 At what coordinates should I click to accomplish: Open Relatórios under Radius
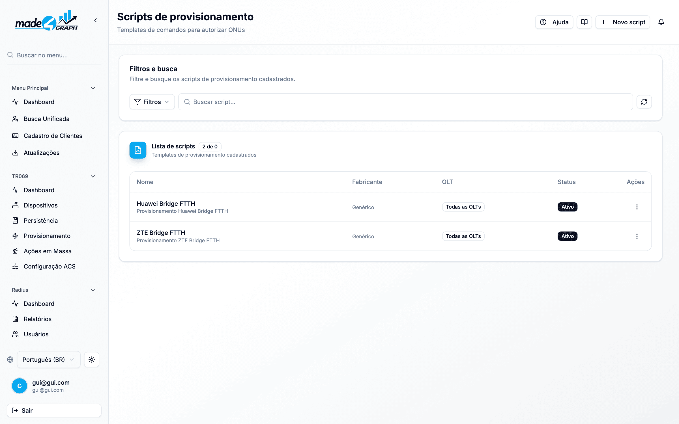tap(54, 319)
